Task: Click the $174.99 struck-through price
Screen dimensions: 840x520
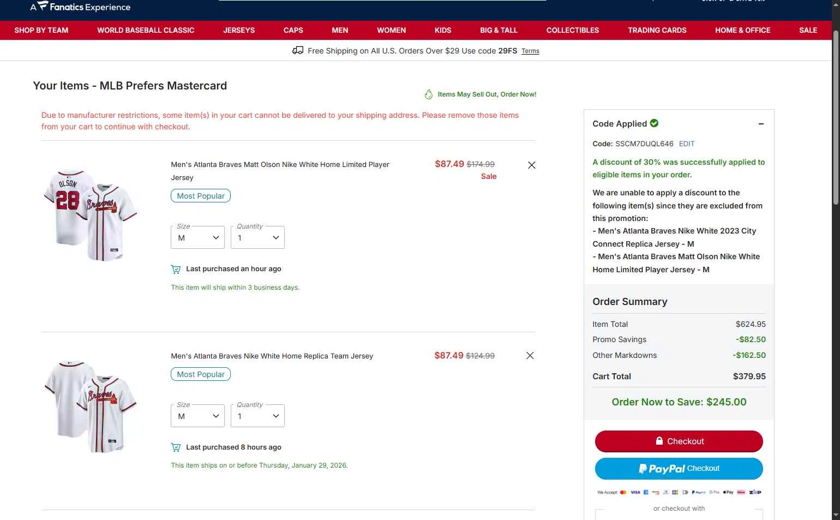Action: coord(481,164)
